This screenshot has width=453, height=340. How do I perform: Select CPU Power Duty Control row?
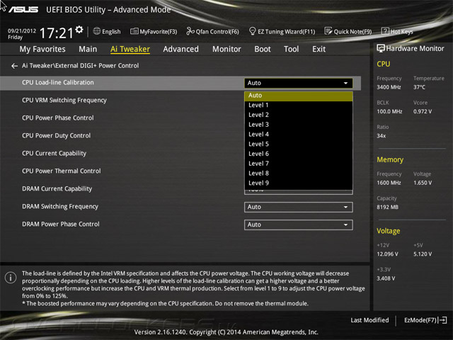coord(56,135)
